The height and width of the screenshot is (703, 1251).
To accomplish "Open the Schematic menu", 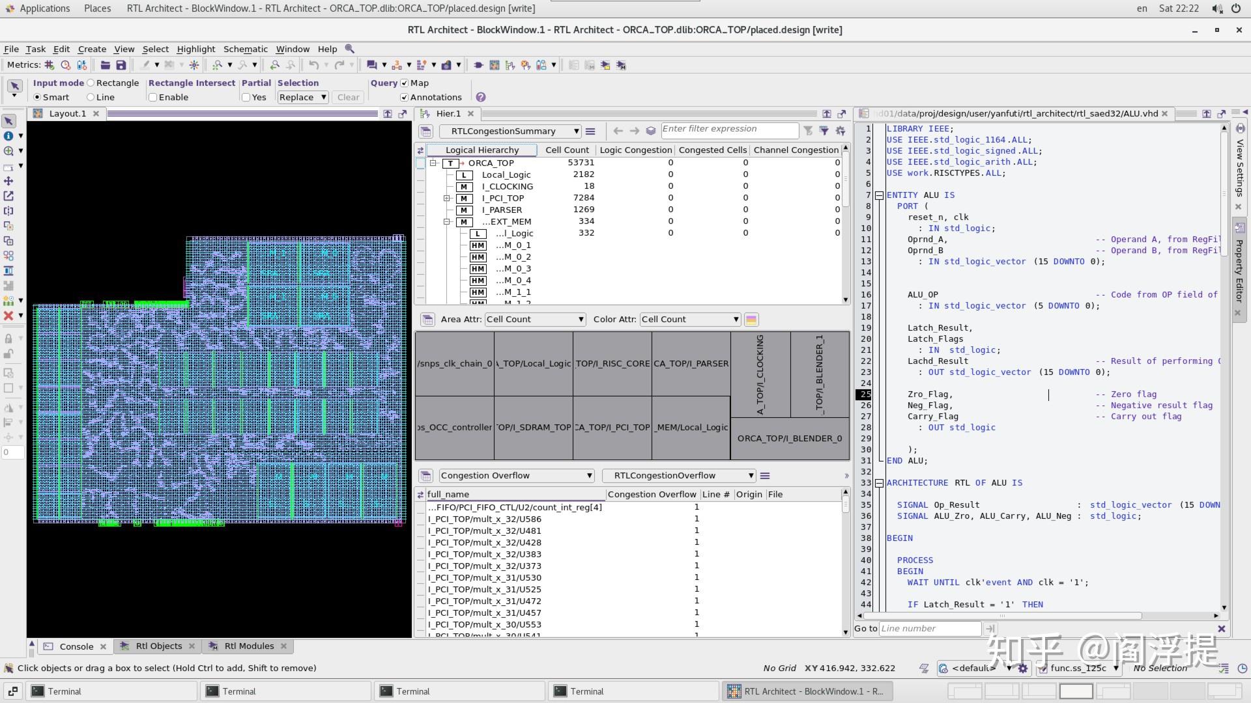I will click(x=245, y=49).
